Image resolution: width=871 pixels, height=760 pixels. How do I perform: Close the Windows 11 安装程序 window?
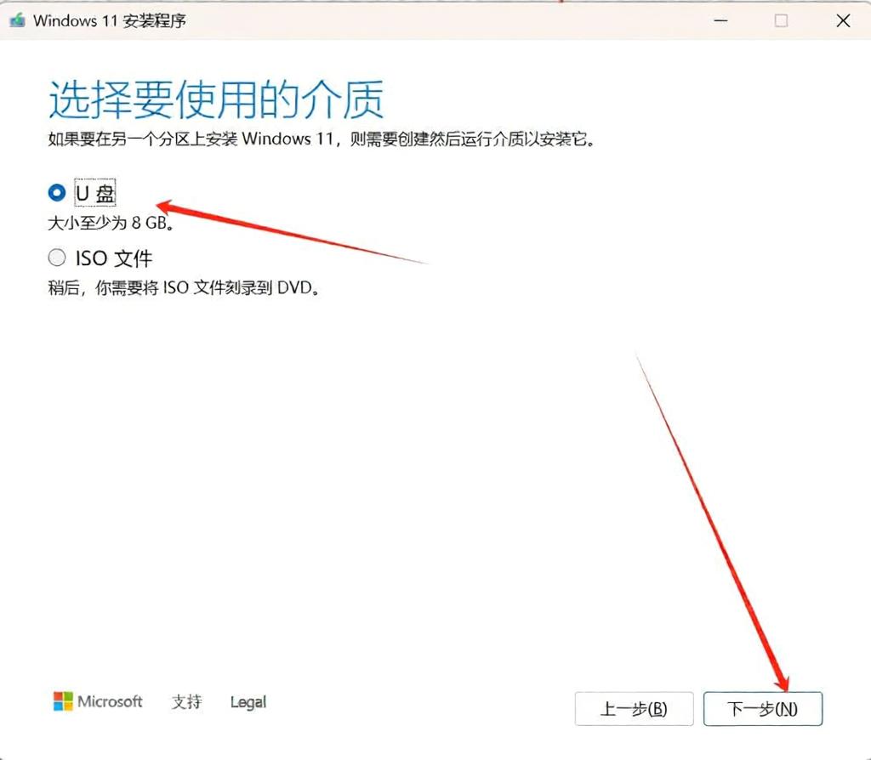(843, 20)
